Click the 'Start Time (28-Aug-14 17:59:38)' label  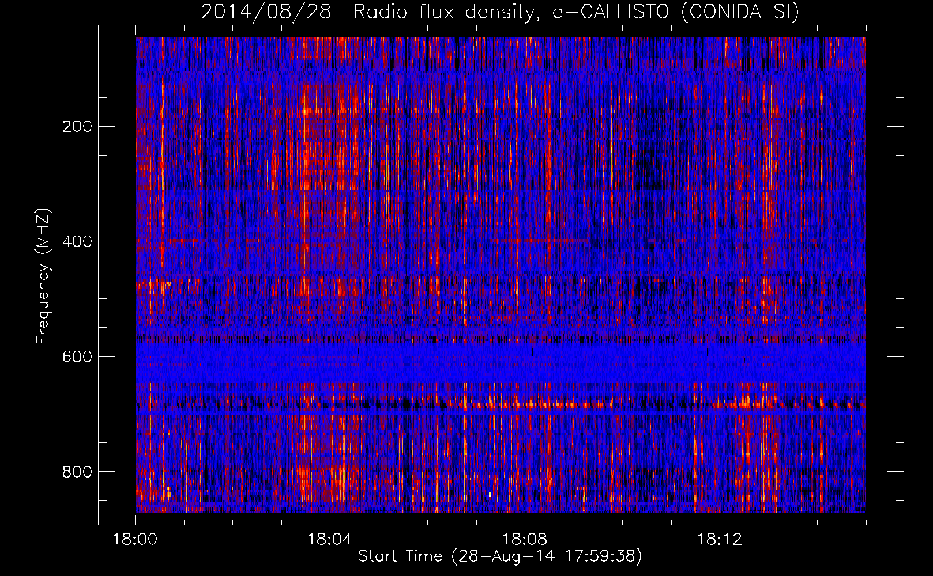[x=500, y=556]
